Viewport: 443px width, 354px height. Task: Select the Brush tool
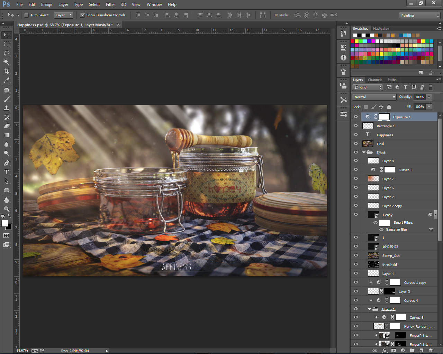point(7,99)
